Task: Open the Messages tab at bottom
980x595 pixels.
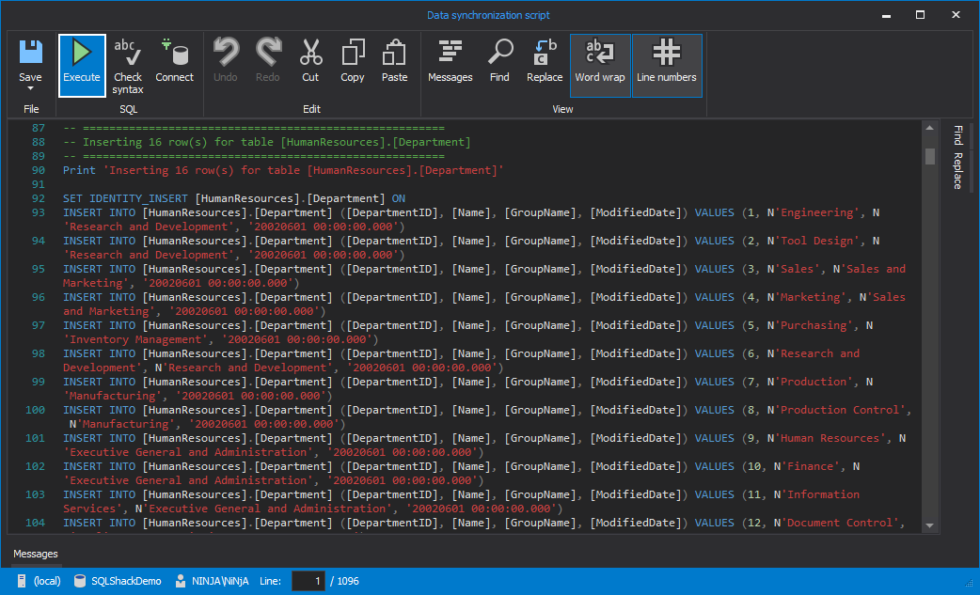Action: pyautogui.click(x=36, y=554)
